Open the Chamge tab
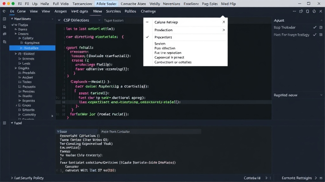The height and width of the screenshot is (182, 325). click(148, 11)
